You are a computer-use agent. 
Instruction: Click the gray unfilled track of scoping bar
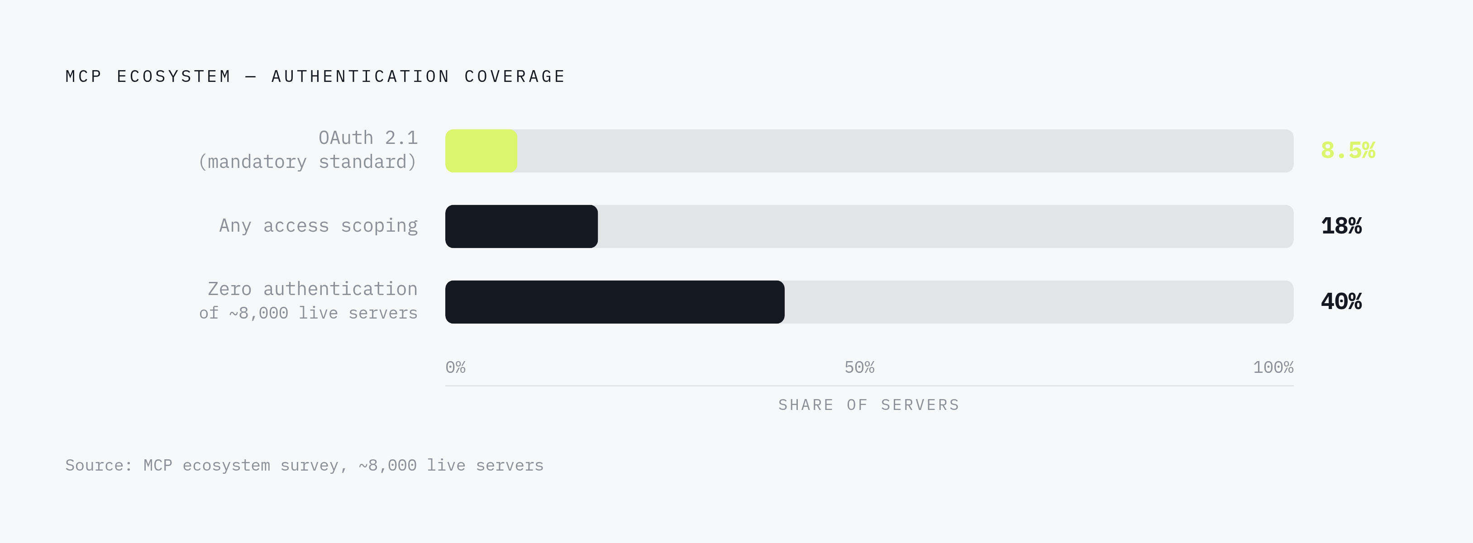point(946,226)
